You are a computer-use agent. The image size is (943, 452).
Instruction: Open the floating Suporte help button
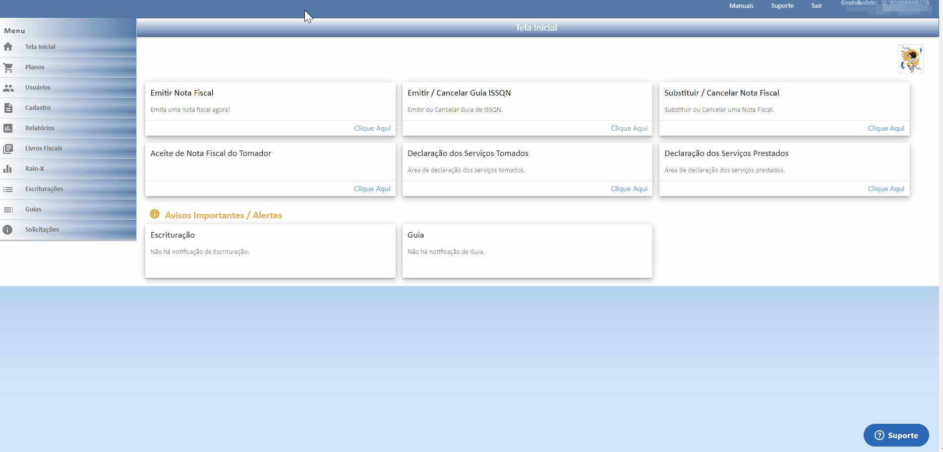pos(896,435)
